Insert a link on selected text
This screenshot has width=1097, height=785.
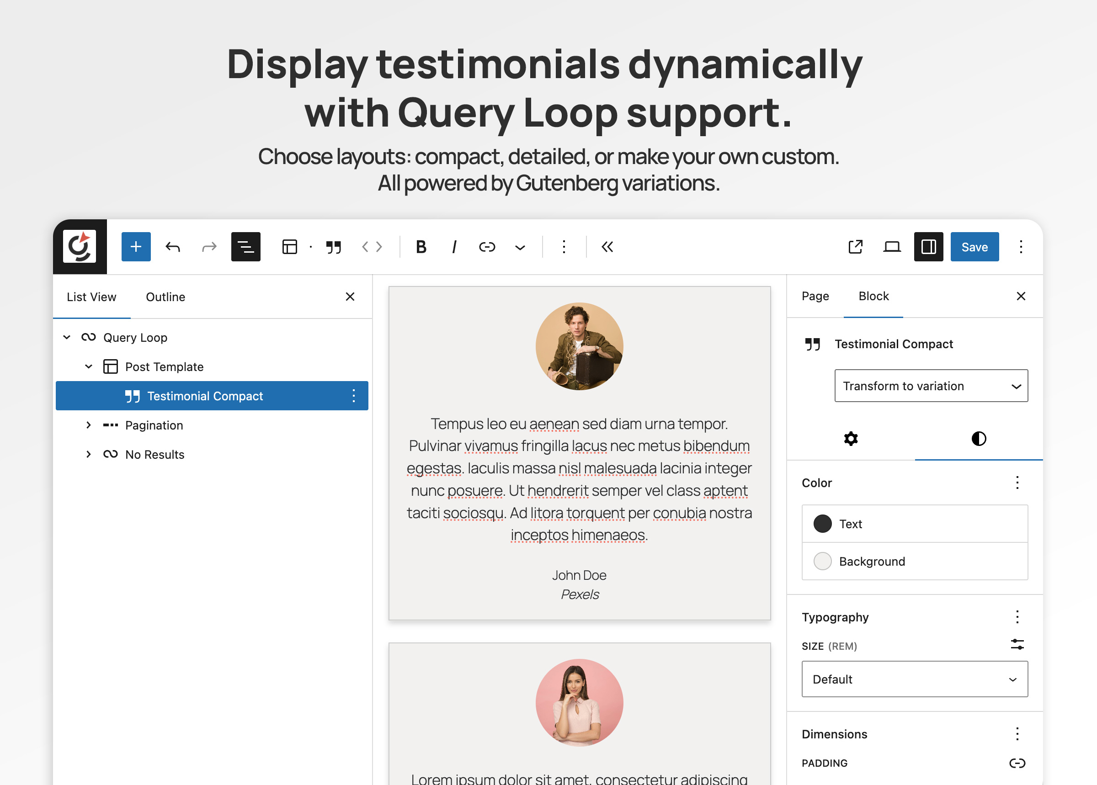[486, 247]
